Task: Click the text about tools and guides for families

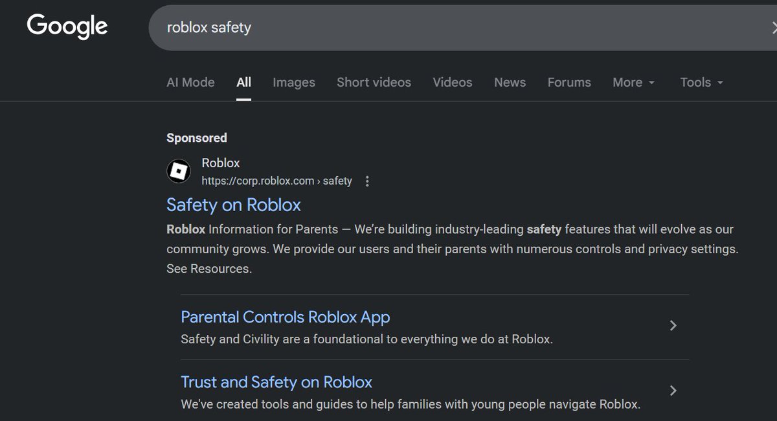Action: (411, 404)
